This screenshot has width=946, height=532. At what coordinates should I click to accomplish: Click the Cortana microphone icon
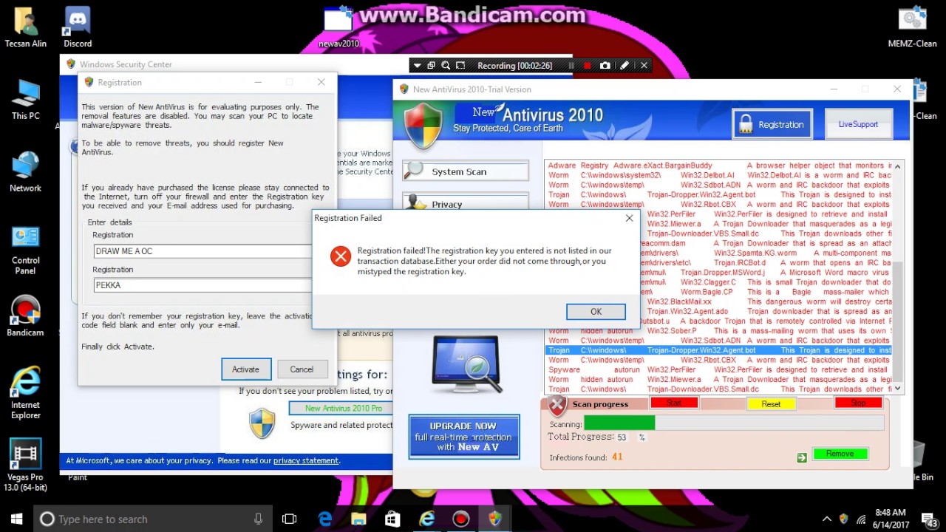[x=258, y=519]
